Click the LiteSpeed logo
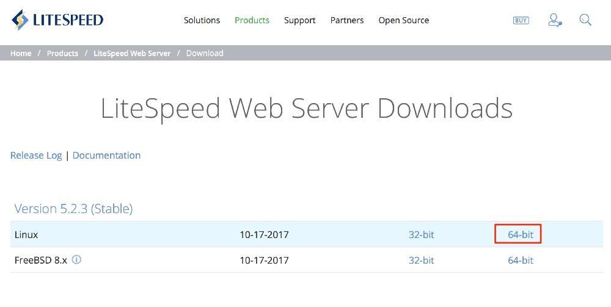Image resolution: width=611 pixels, height=307 pixels. pos(57,20)
